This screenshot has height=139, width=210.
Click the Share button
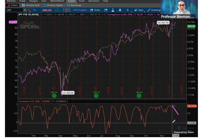tap(95, 10)
